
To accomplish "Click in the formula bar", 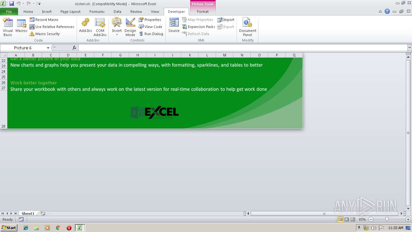I will click(x=243, y=48).
